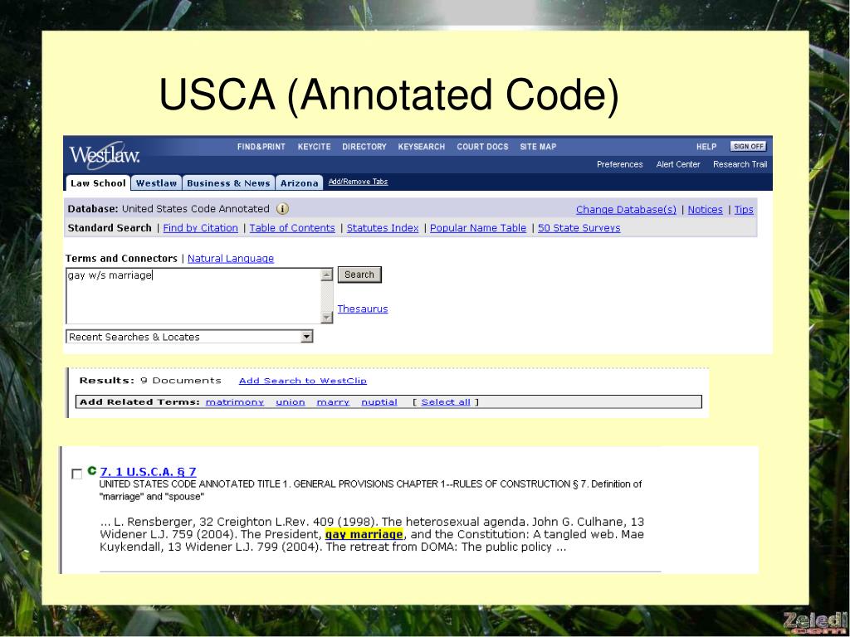Switch to Natural Language search

tap(231, 259)
